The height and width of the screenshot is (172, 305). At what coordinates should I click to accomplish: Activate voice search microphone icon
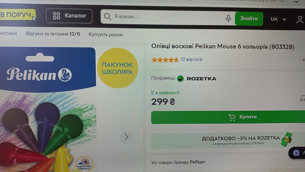coord(228,18)
